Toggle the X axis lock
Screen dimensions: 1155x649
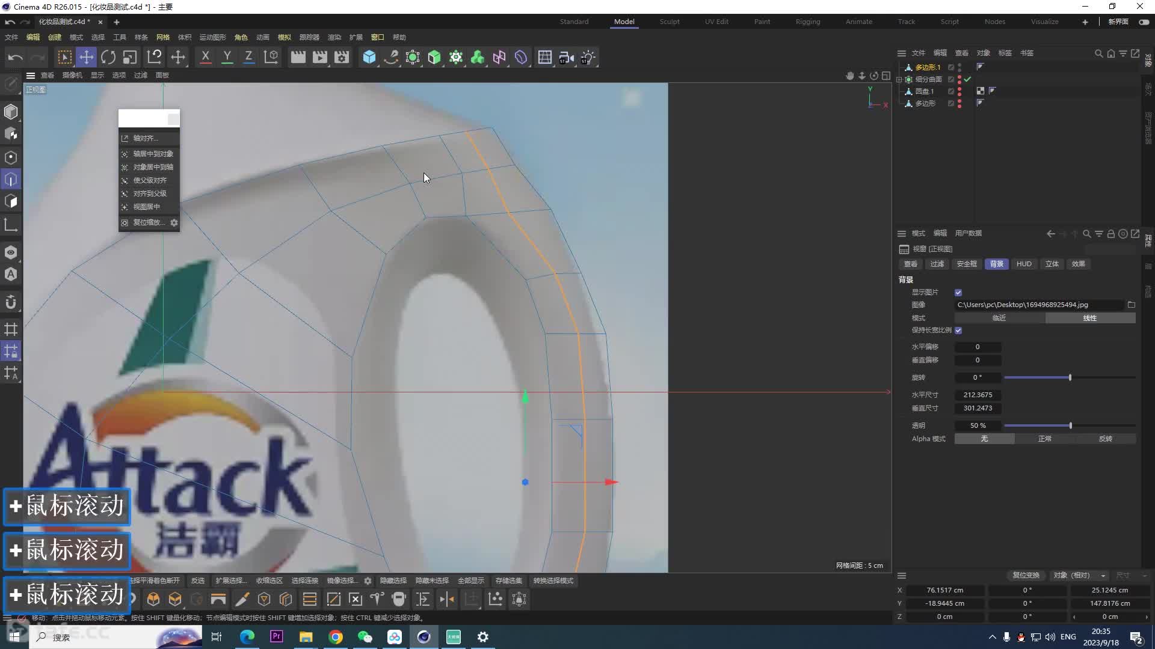click(x=205, y=58)
